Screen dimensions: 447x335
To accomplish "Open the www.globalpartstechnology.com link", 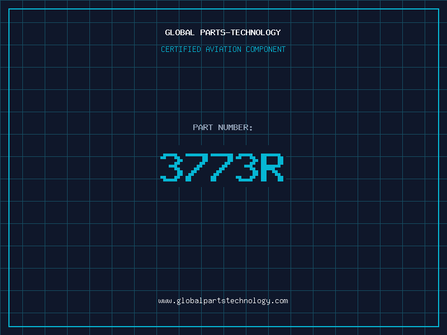I will 223,301.
